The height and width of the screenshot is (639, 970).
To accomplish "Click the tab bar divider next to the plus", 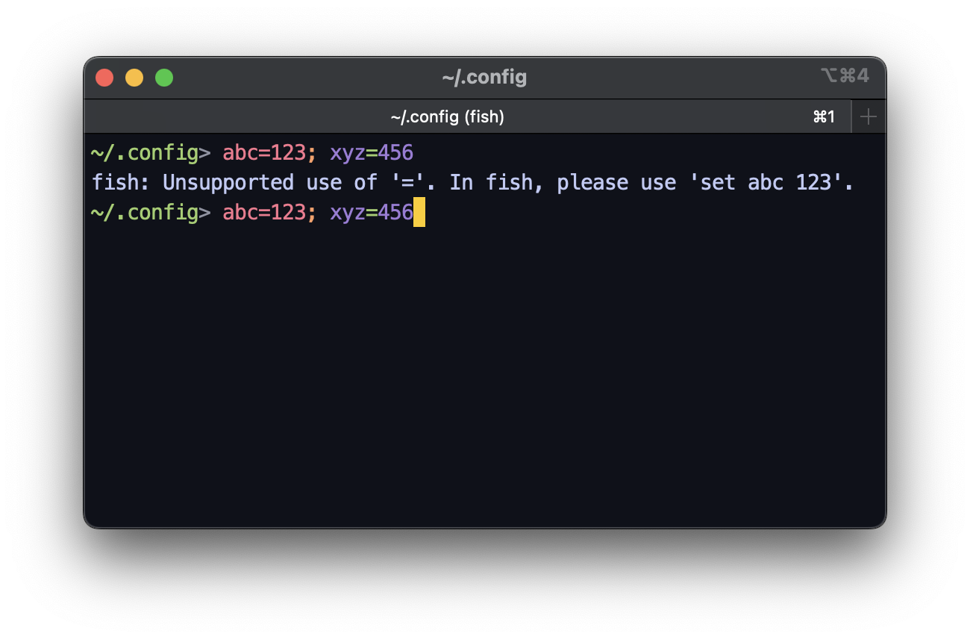I will pyautogui.click(x=850, y=116).
